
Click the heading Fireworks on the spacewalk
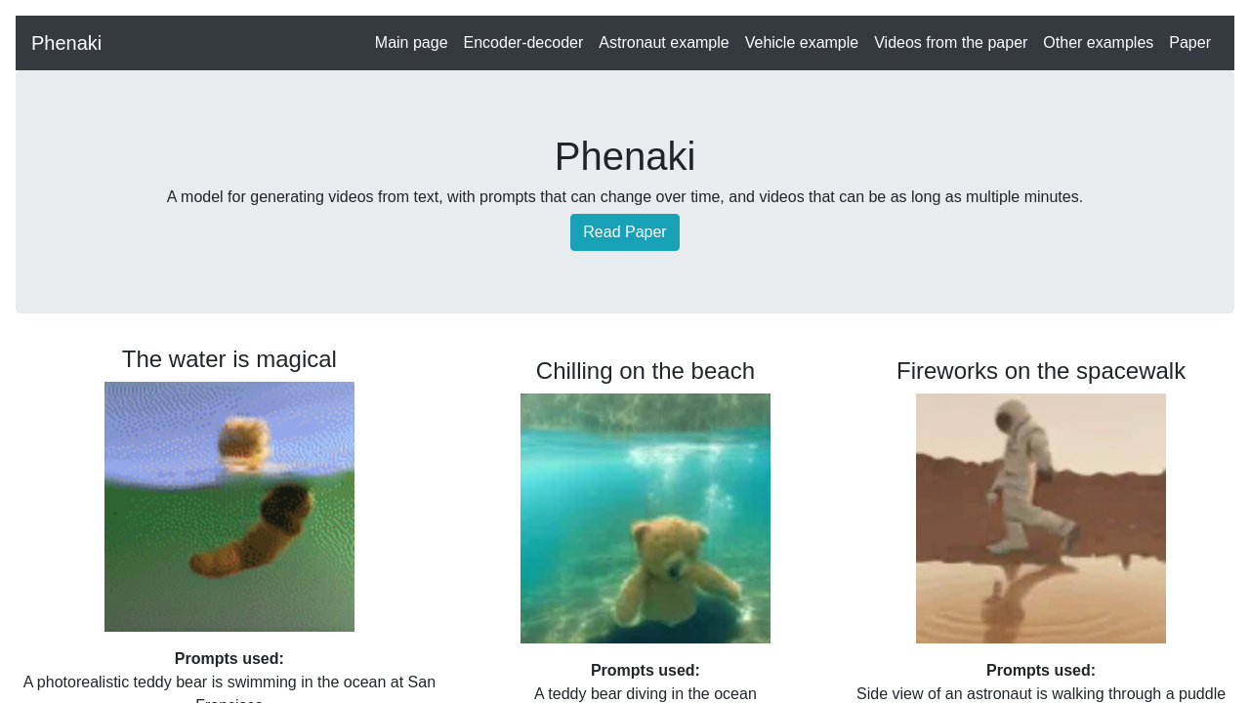[1041, 369]
